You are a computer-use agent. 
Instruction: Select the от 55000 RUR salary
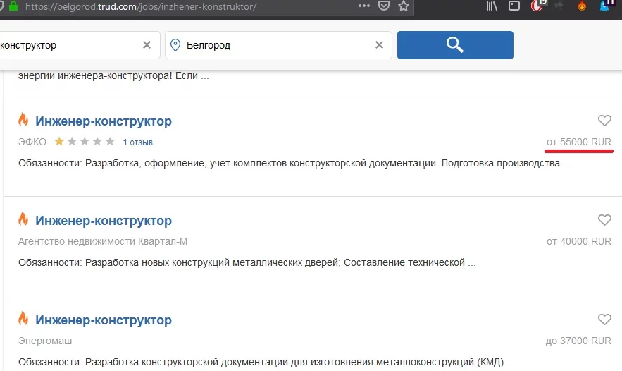coord(579,142)
